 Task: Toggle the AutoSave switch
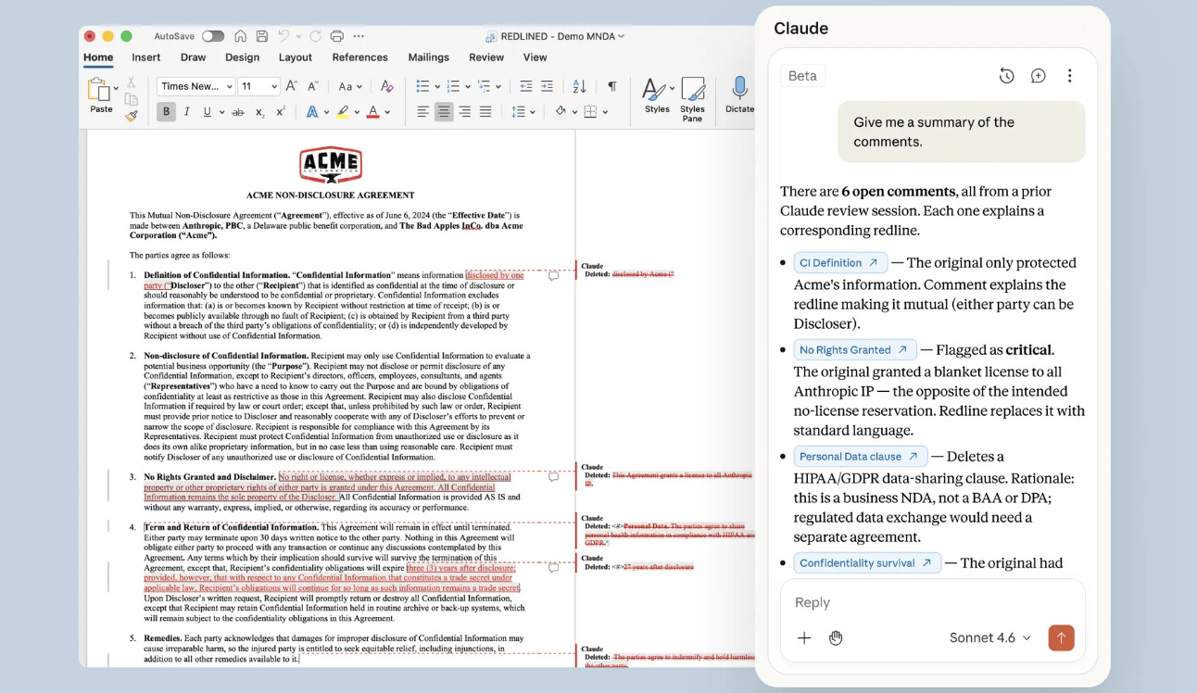(213, 36)
